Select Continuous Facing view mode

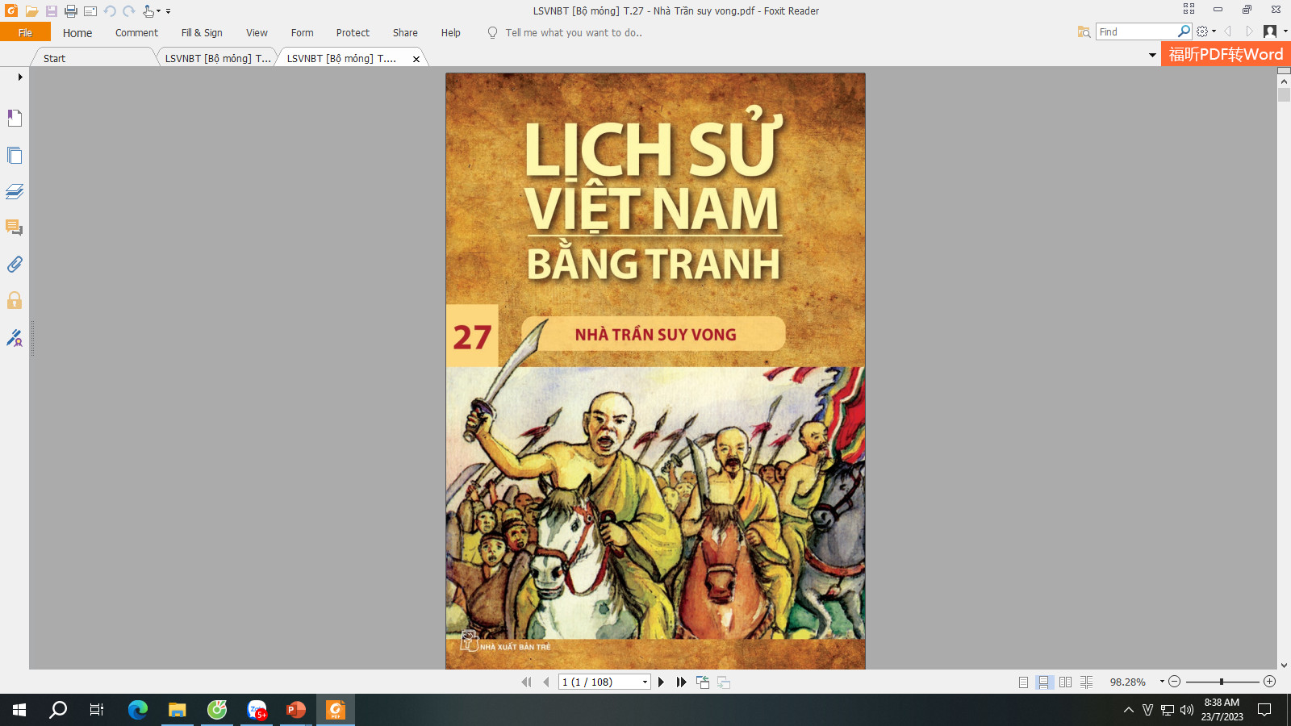coord(1087,682)
